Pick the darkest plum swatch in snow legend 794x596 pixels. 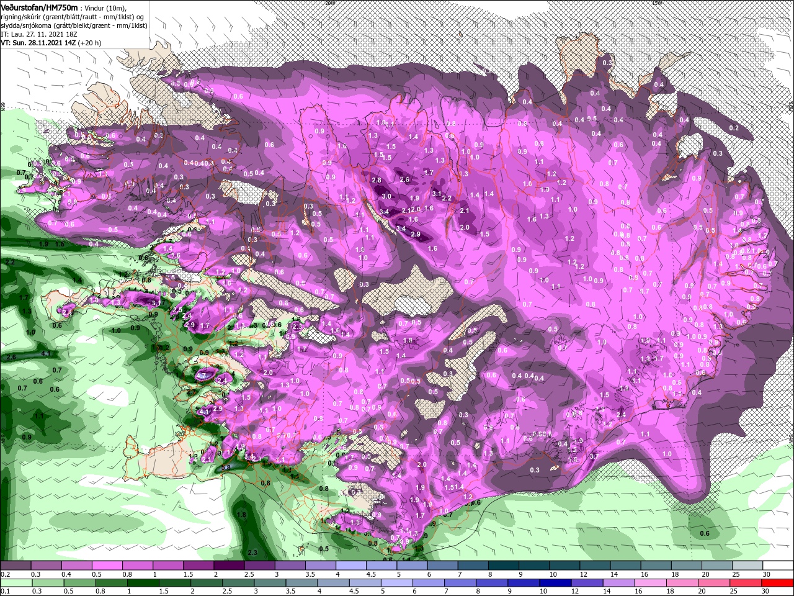[x=228, y=566]
